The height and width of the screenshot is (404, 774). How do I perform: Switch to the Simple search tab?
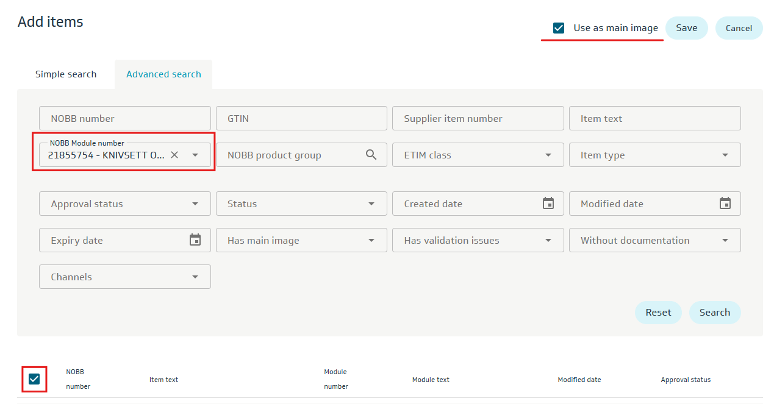point(66,74)
